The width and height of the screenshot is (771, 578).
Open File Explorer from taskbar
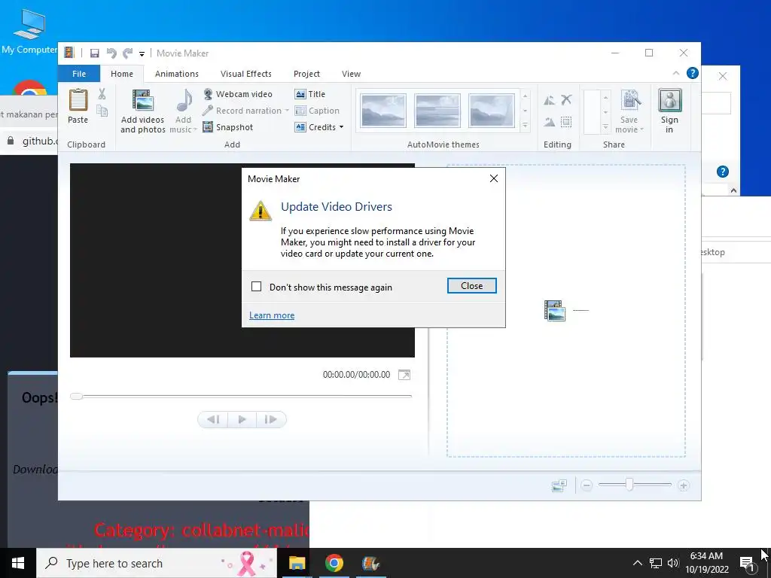click(x=297, y=563)
